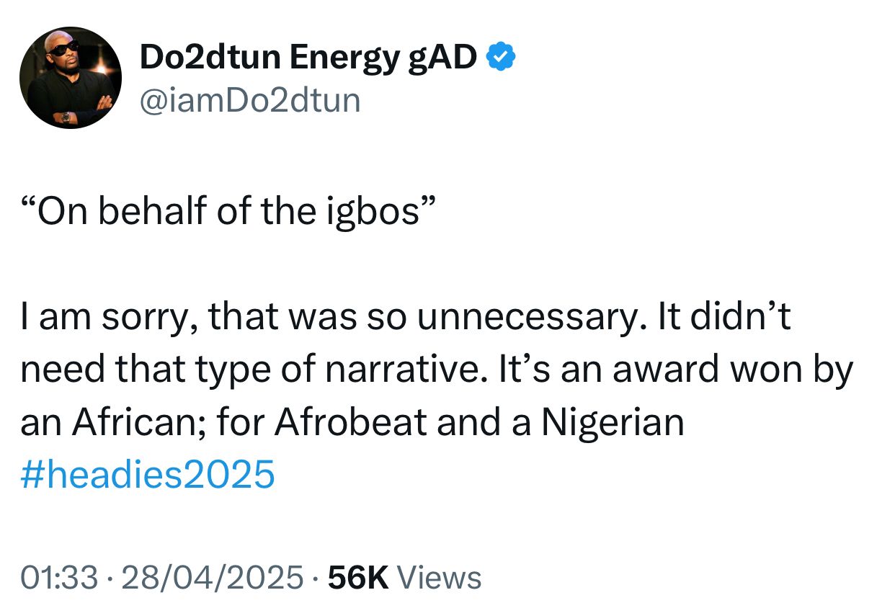The width and height of the screenshot is (895, 603).
Task: Click the word "Nigerian" in the tweet
Action: point(613,423)
